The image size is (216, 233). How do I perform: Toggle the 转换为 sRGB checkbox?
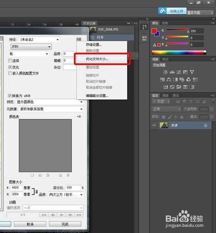point(10,95)
